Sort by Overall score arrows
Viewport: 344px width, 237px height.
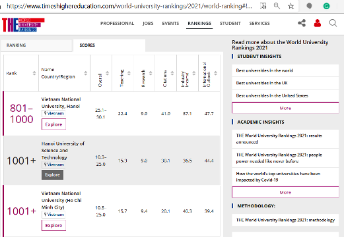click(x=107, y=73)
